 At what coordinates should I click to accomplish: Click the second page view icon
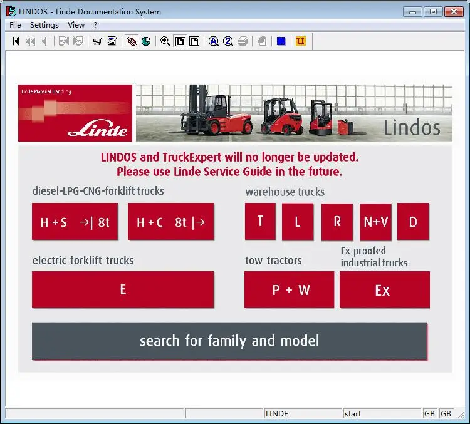[x=194, y=41]
